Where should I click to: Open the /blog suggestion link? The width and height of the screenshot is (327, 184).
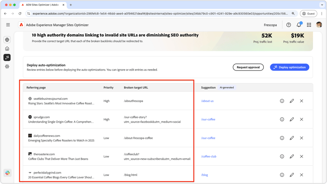[x=204, y=175]
